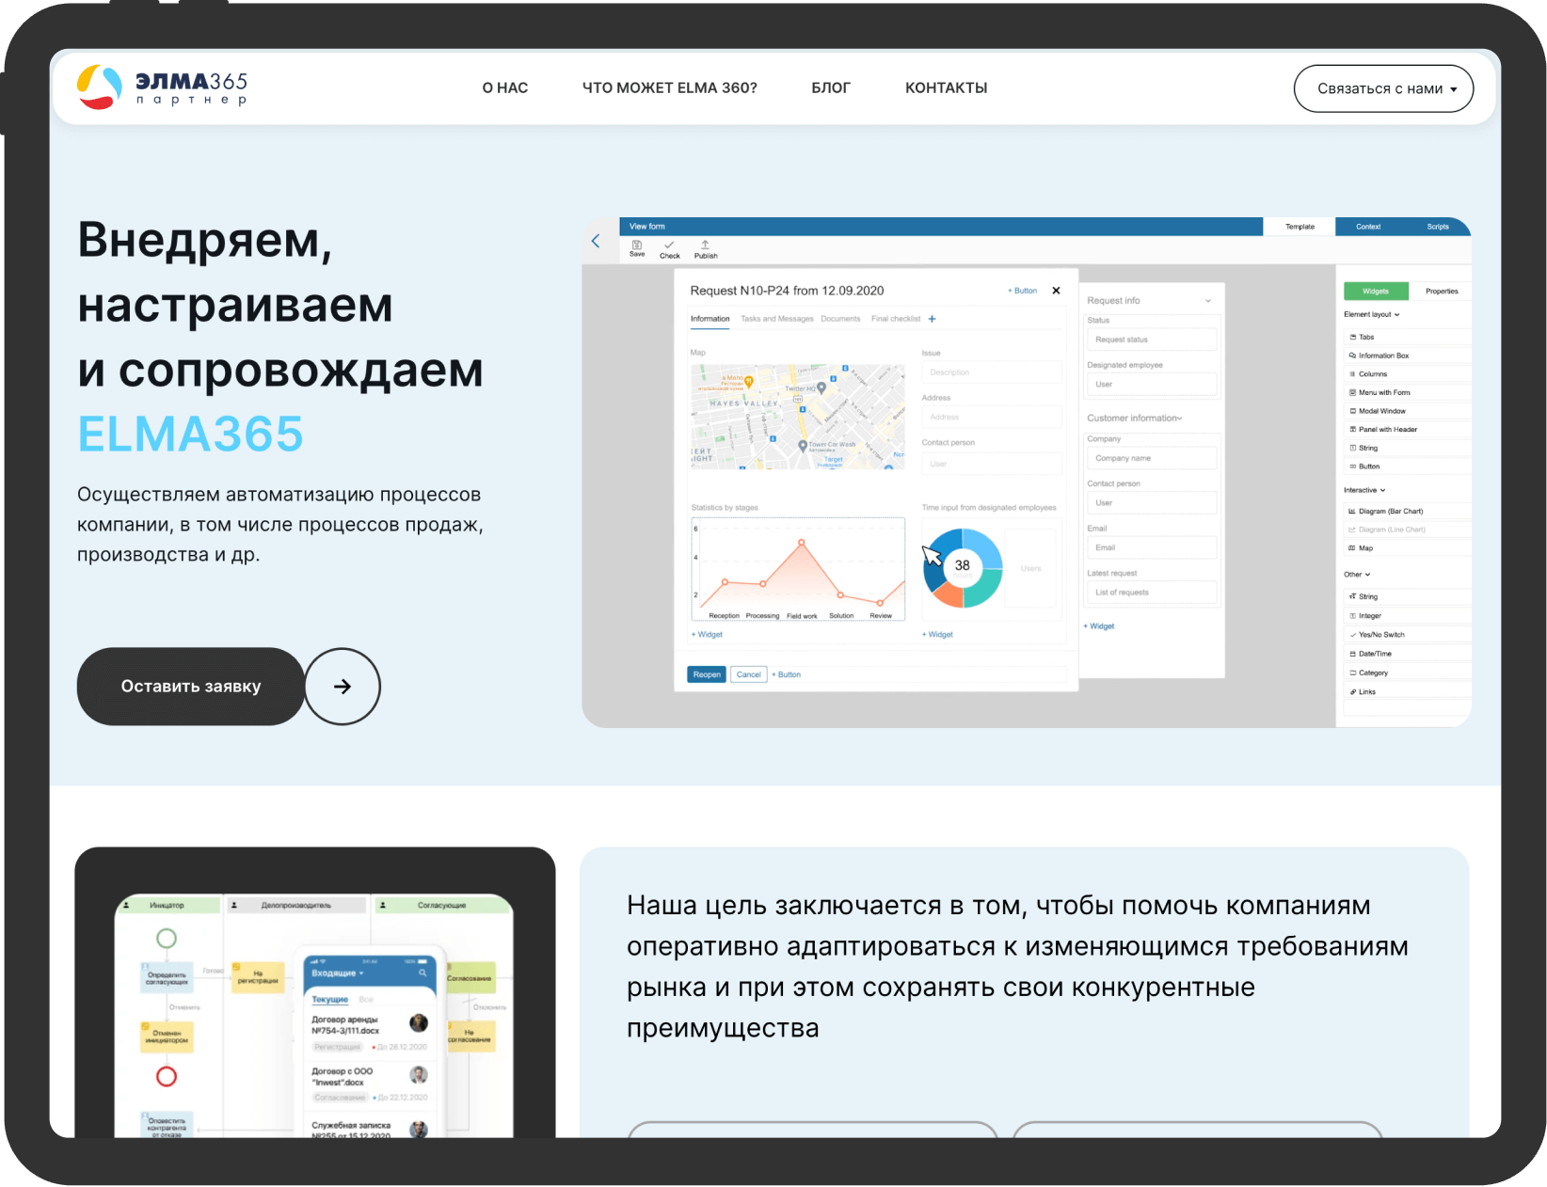Collapse the Request info panel
Screen dimensions: 1547x1187
pyautogui.click(x=1208, y=301)
